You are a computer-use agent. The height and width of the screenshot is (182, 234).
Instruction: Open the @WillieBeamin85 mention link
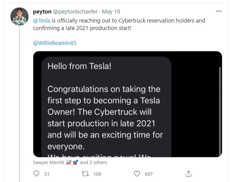coord(55,43)
